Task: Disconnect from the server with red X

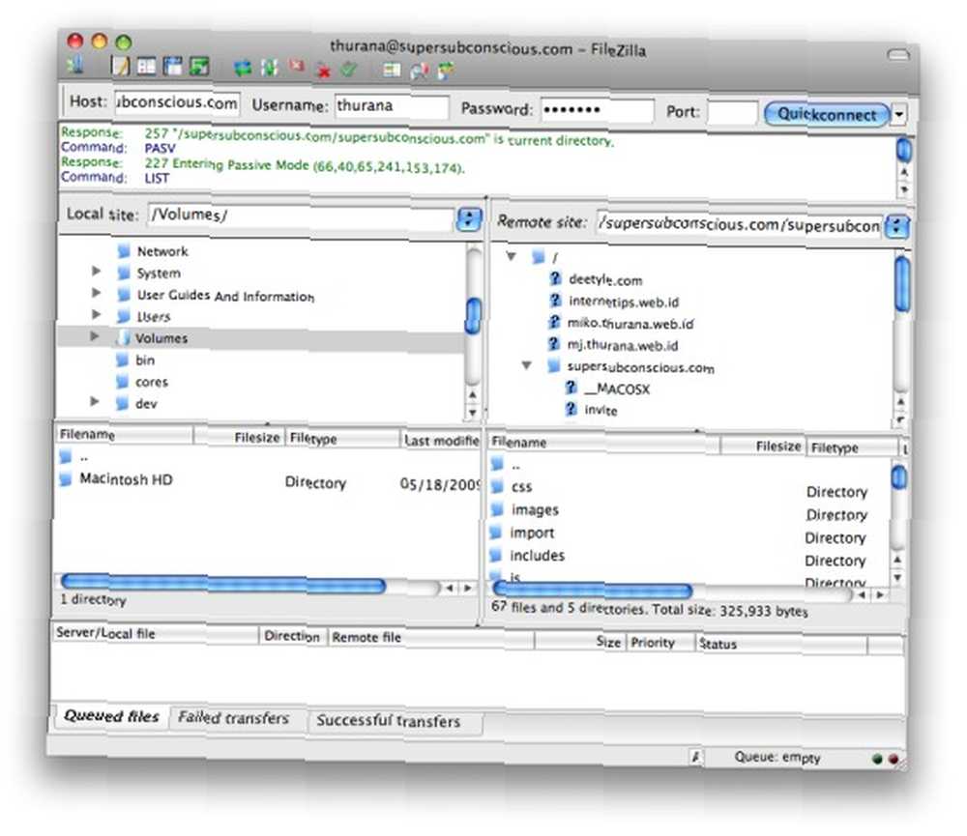Action: 323,71
